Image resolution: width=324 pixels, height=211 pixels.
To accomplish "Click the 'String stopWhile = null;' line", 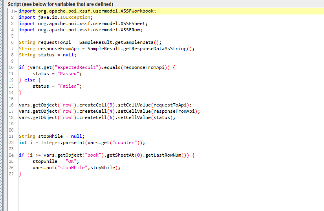I will [x=52, y=136].
